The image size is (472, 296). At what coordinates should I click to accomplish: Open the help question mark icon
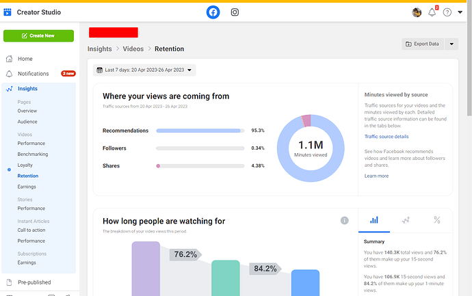(x=447, y=12)
